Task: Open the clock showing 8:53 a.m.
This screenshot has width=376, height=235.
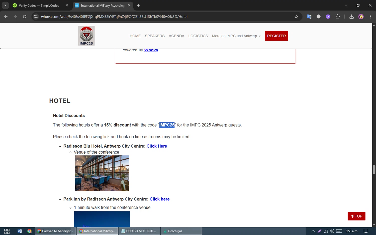Action: pos(352,231)
